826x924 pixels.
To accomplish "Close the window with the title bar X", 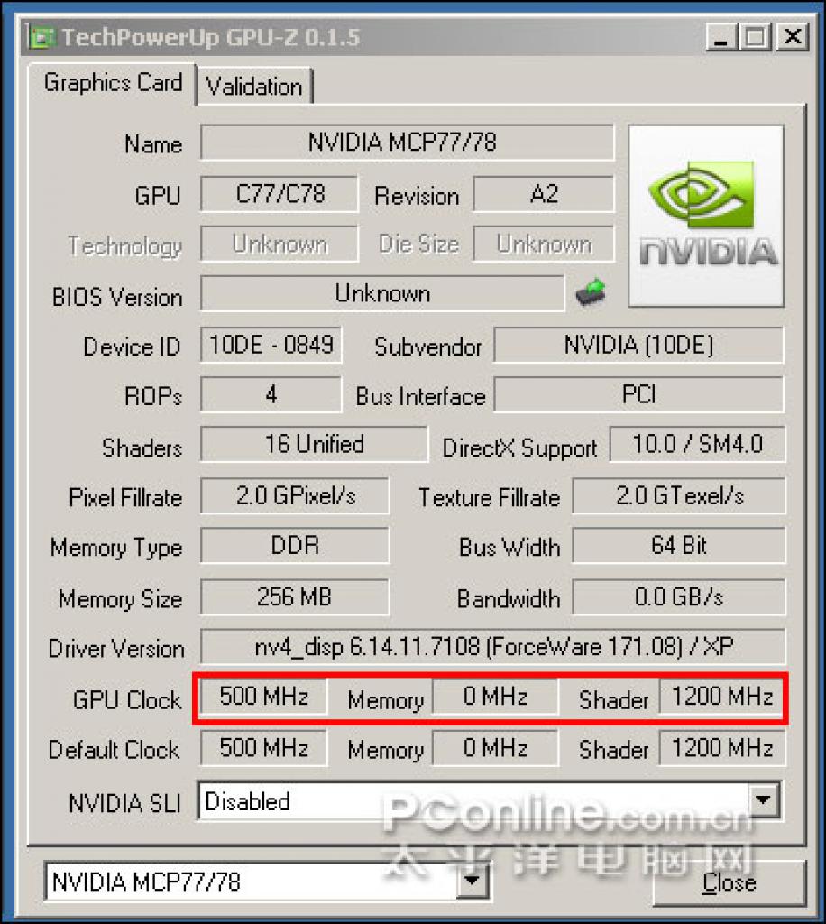I will click(793, 37).
